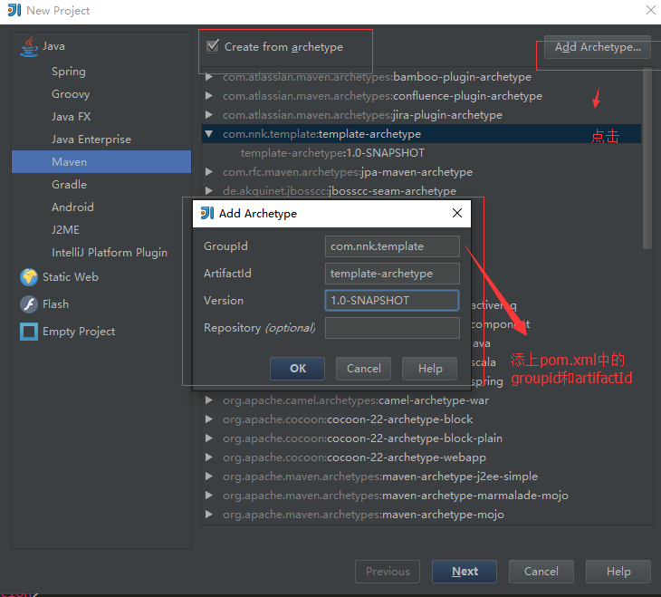The height and width of the screenshot is (597, 661).
Task: Select template-archetype:1.0-SNAPSHOT child item
Action: click(x=332, y=153)
